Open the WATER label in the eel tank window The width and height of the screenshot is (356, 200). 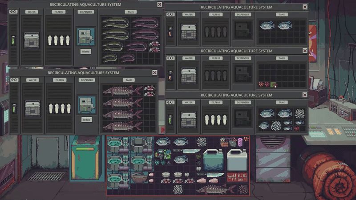pos(32,12)
